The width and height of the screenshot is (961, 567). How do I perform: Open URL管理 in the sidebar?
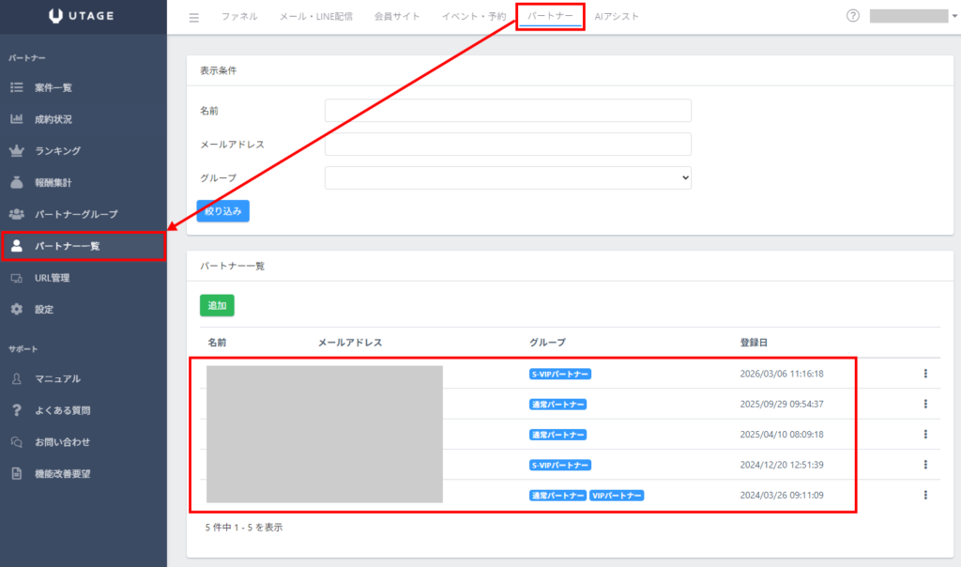pos(52,278)
